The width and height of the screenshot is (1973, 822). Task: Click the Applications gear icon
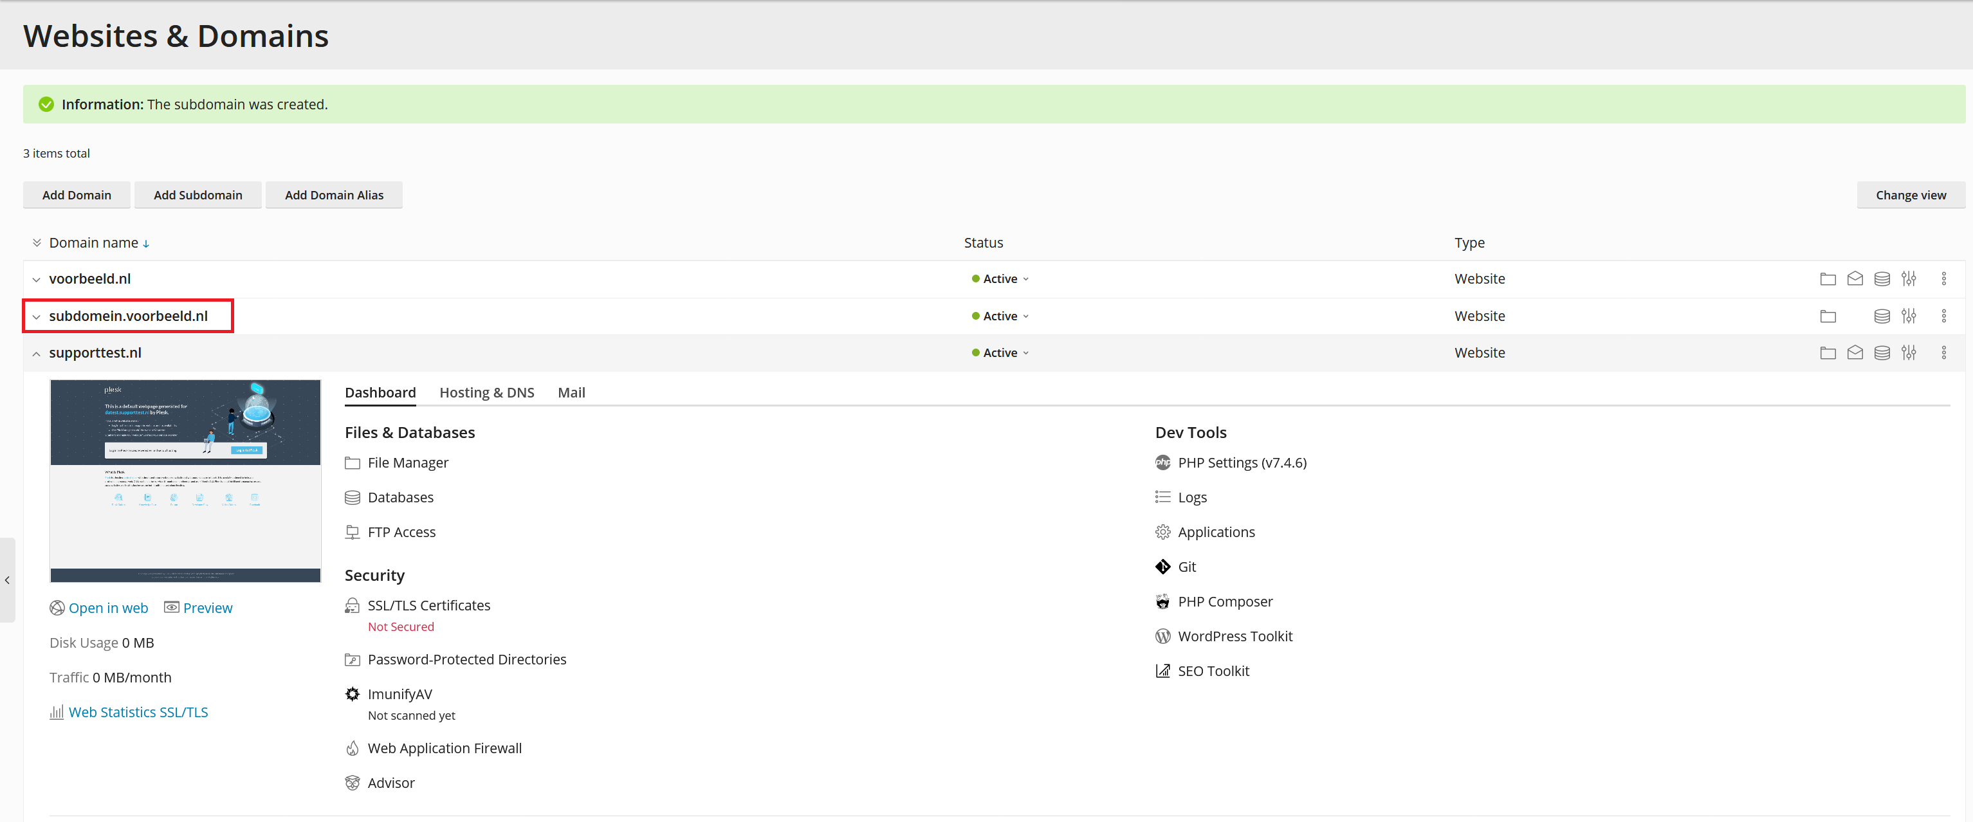tap(1162, 532)
